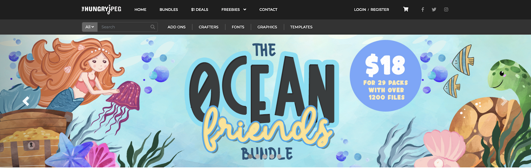
Task: Click TheHungryJPEG logo
Action: pyautogui.click(x=102, y=9)
